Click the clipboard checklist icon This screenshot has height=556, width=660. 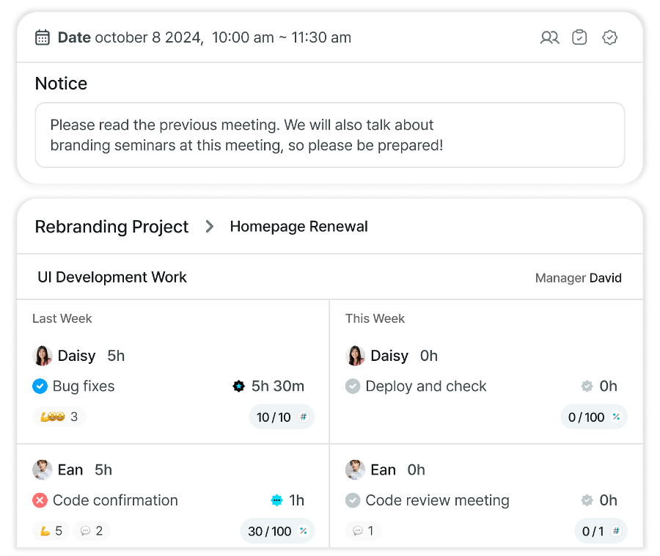pyautogui.click(x=579, y=37)
